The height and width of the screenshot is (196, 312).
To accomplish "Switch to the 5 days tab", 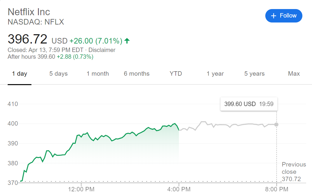I will click(x=58, y=74).
